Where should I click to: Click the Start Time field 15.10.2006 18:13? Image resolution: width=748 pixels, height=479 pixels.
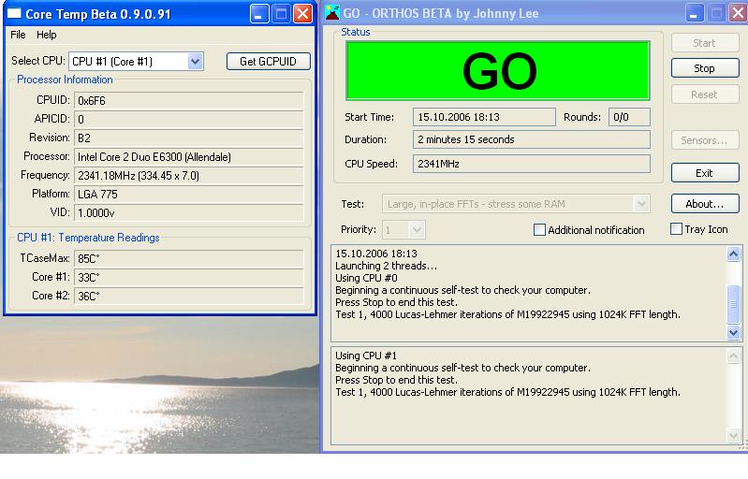coord(484,117)
